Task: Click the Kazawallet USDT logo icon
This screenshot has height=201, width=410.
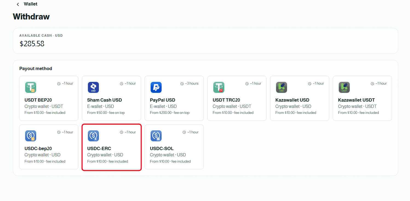Action: (x=344, y=87)
